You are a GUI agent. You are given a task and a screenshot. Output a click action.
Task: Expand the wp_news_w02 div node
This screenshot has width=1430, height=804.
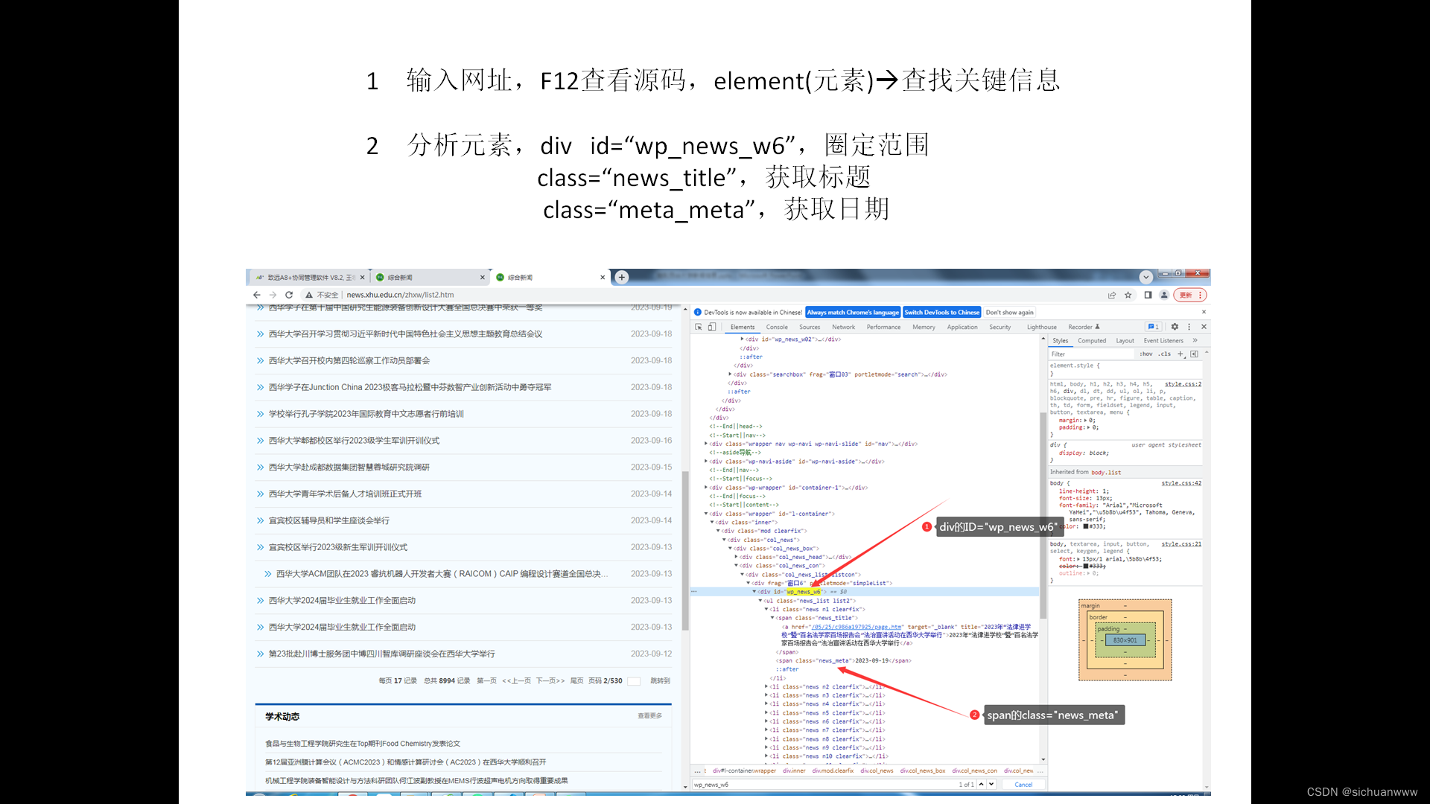tap(742, 339)
